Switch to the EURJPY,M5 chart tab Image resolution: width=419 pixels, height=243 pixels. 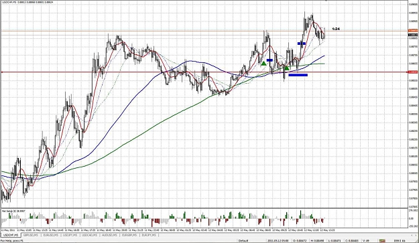click(x=149, y=235)
